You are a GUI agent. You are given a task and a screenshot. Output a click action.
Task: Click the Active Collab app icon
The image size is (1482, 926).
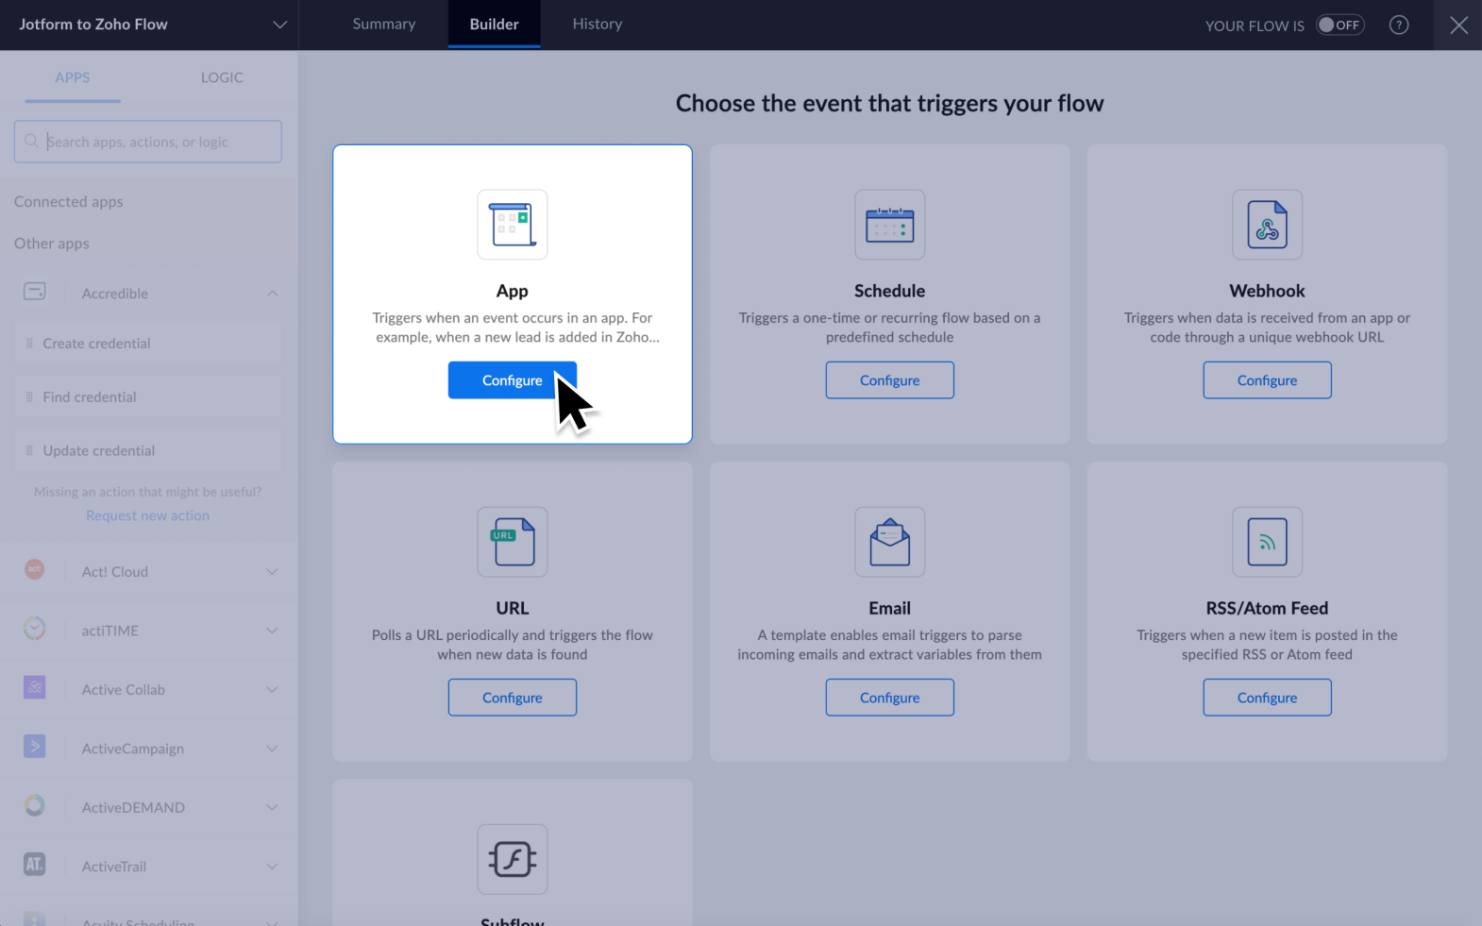[35, 688]
